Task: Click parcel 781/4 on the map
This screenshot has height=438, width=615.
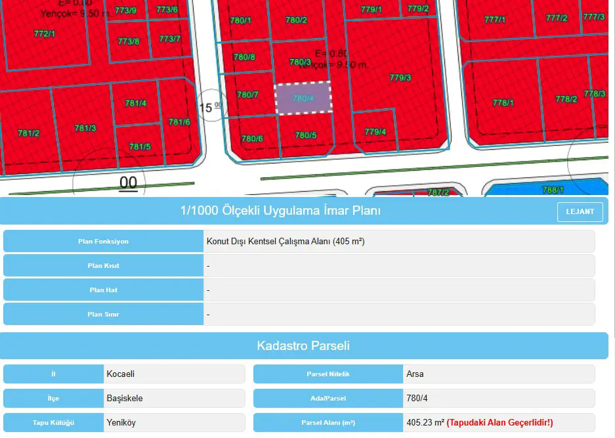Action: point(136,103)
